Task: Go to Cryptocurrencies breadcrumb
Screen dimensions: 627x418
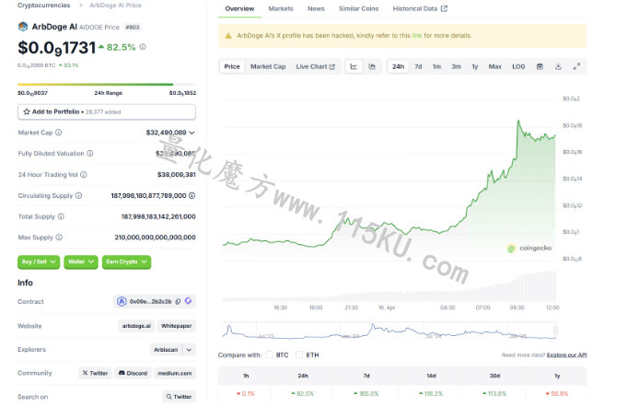Action: pos(43,6)
